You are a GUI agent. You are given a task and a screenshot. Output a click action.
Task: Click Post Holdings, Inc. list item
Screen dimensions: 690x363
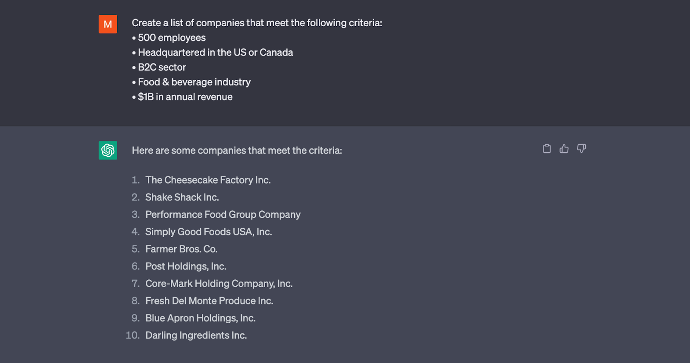click(186, 266)
